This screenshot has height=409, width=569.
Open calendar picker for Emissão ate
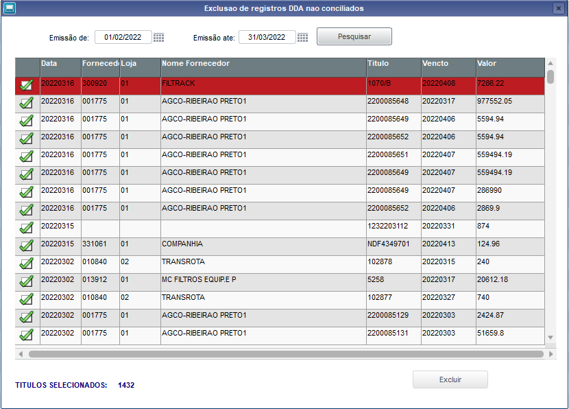pyautogui.click(x=302, y=38)
